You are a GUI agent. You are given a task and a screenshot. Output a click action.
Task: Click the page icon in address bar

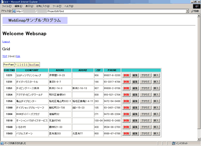14,11
